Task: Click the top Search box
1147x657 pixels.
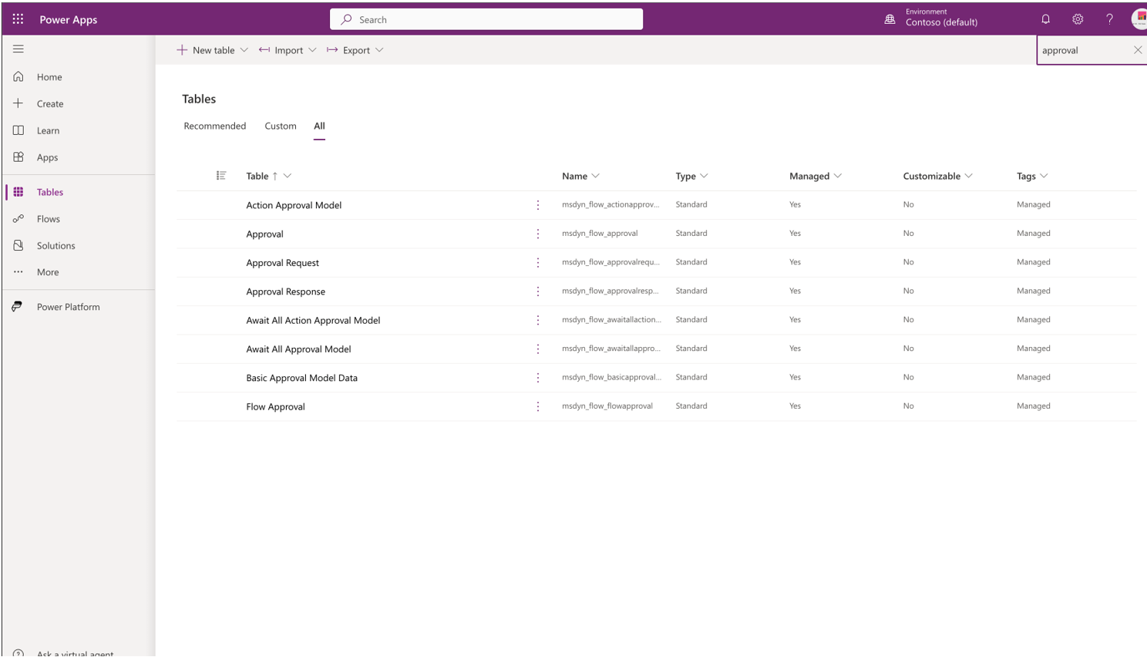Action: (486, 19)
